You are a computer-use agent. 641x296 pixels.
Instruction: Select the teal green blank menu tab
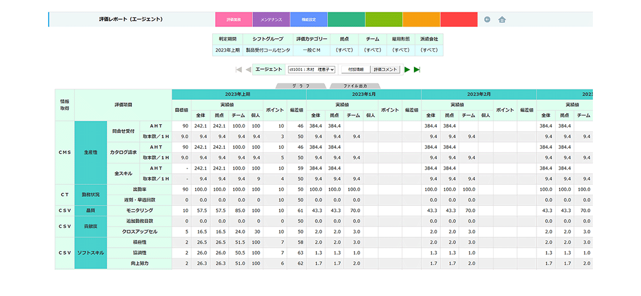click(x=346, y=19)
